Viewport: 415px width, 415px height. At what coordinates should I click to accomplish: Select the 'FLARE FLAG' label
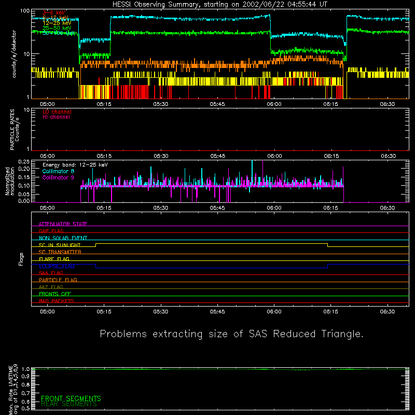pos(54,259)
